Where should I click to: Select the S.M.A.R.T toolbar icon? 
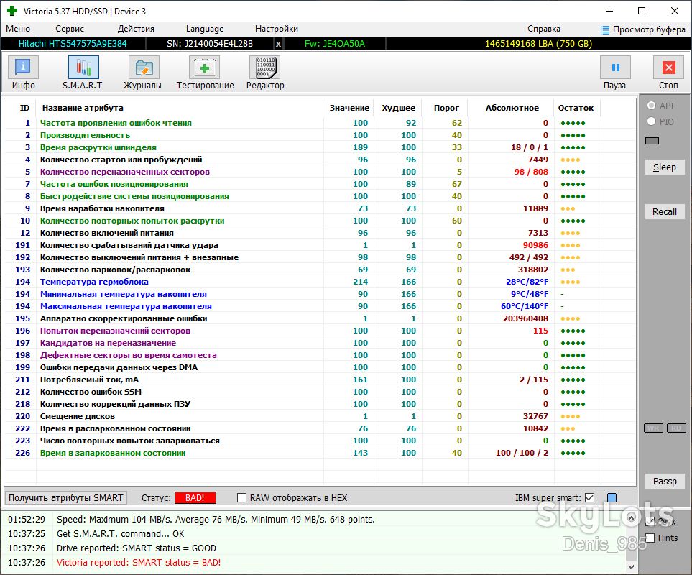pyautogui.click(x=83, y=68)
